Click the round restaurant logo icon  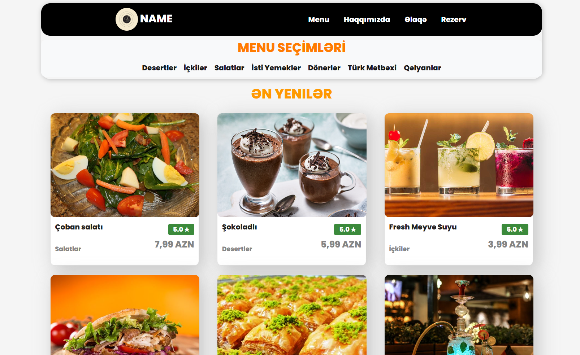(x=126, y=19)
